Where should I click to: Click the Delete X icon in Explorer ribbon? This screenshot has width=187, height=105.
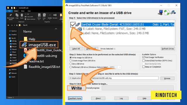click(x=50, y=15)
